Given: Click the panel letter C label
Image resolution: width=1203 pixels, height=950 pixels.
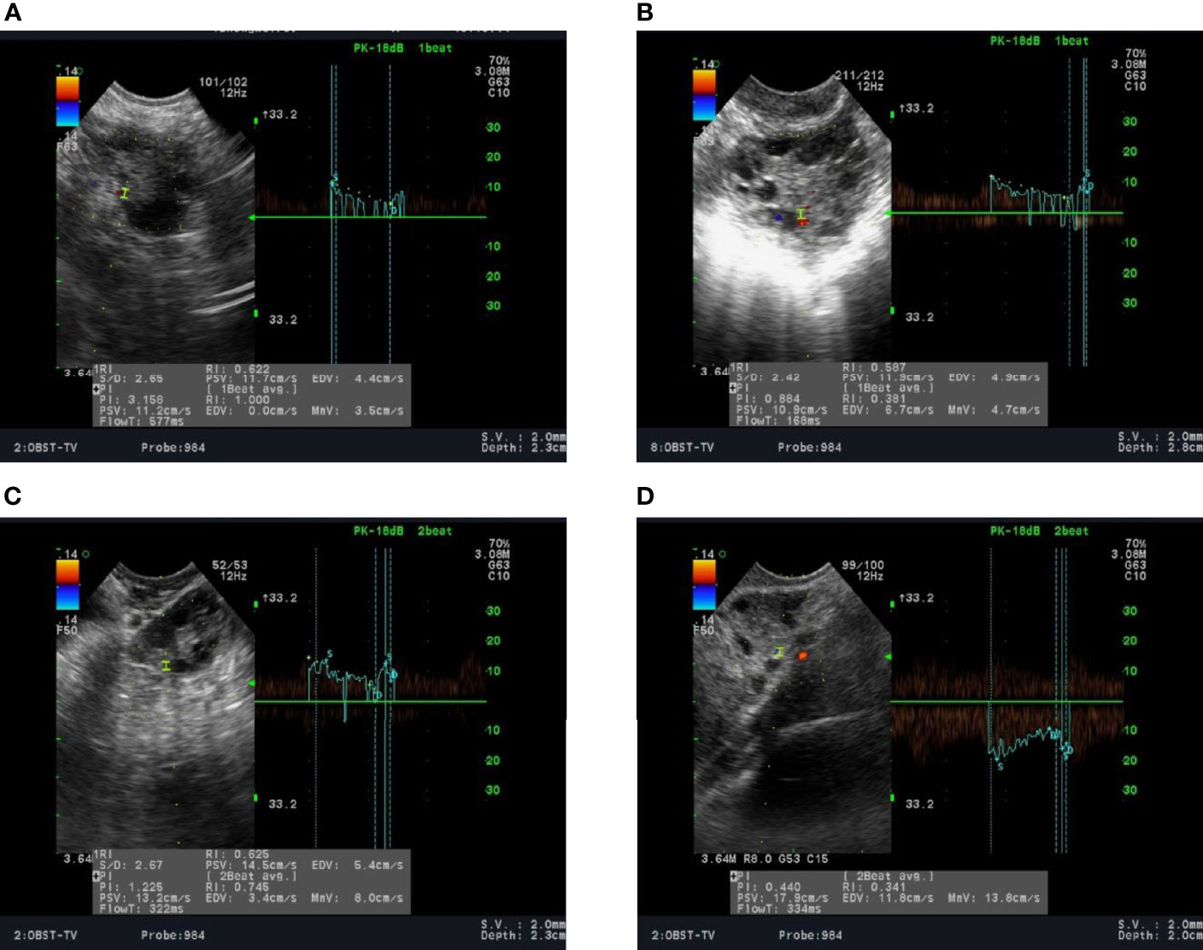Looking at the screenshot, I should point(12,496).
